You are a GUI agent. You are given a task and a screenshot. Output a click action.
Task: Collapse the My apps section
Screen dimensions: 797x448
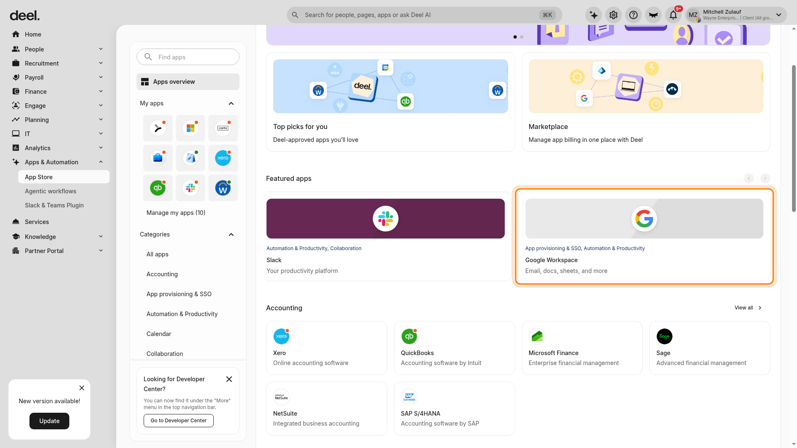(231, 103)
